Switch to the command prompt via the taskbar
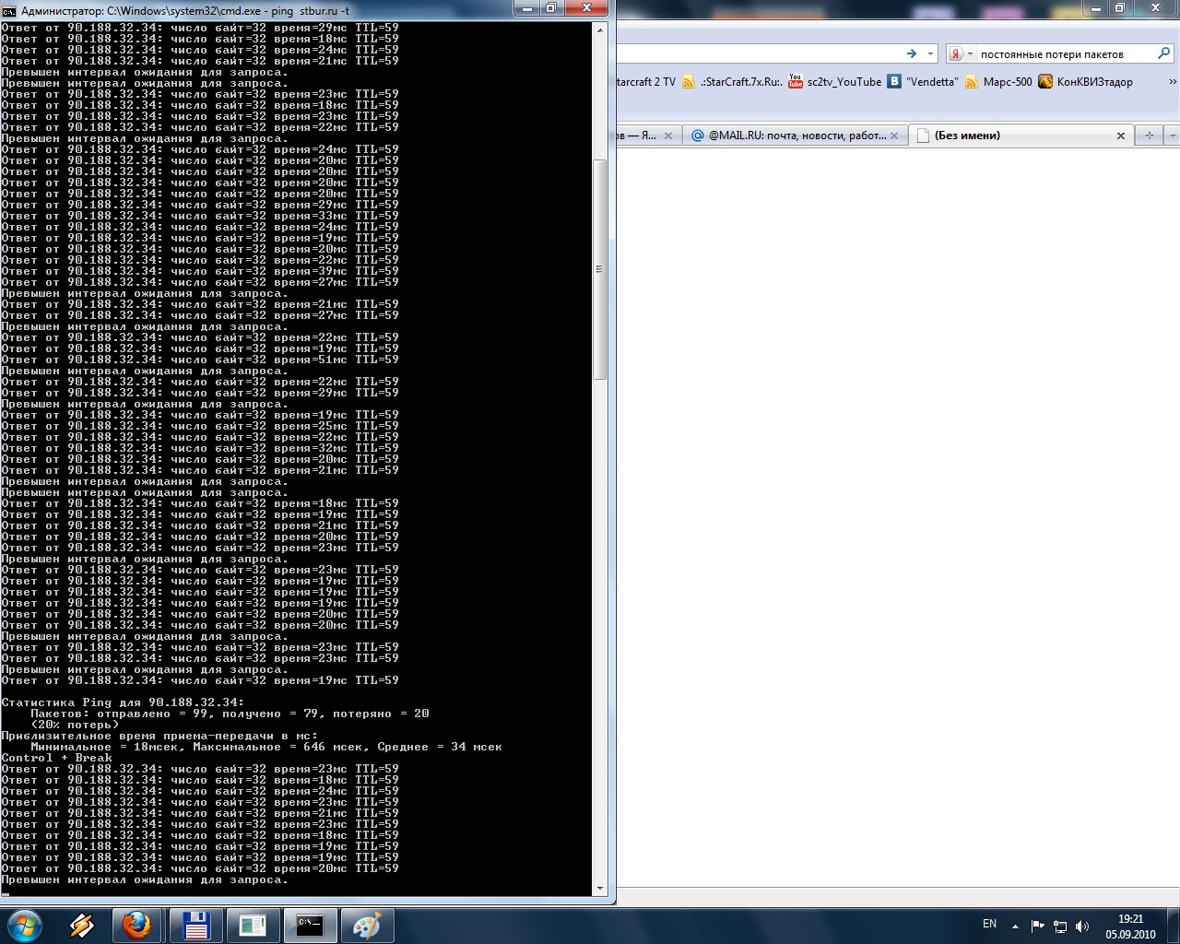Viewport: 1180px width, 944px height. coord(310,925)
